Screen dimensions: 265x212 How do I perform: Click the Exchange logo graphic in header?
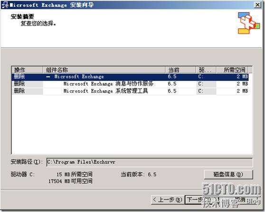(x=248, y=23)
